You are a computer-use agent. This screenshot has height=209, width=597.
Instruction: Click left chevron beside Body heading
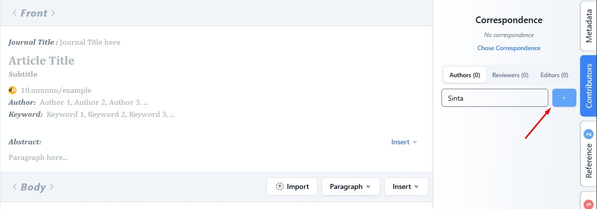(15, 187)
